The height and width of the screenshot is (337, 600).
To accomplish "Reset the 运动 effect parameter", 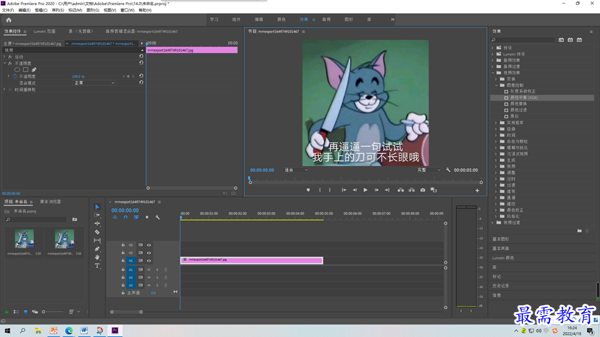I will [142, 56].
